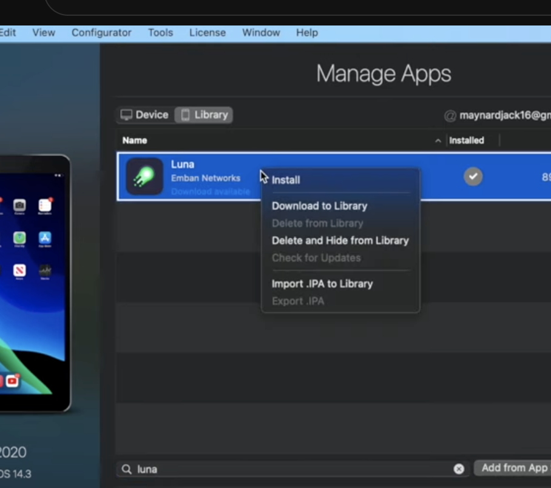Switch to the Device tab

pyautogui.click(x=144, y=115)
